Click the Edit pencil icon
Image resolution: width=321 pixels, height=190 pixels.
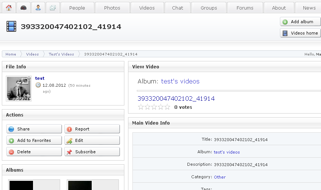(69, 141)
